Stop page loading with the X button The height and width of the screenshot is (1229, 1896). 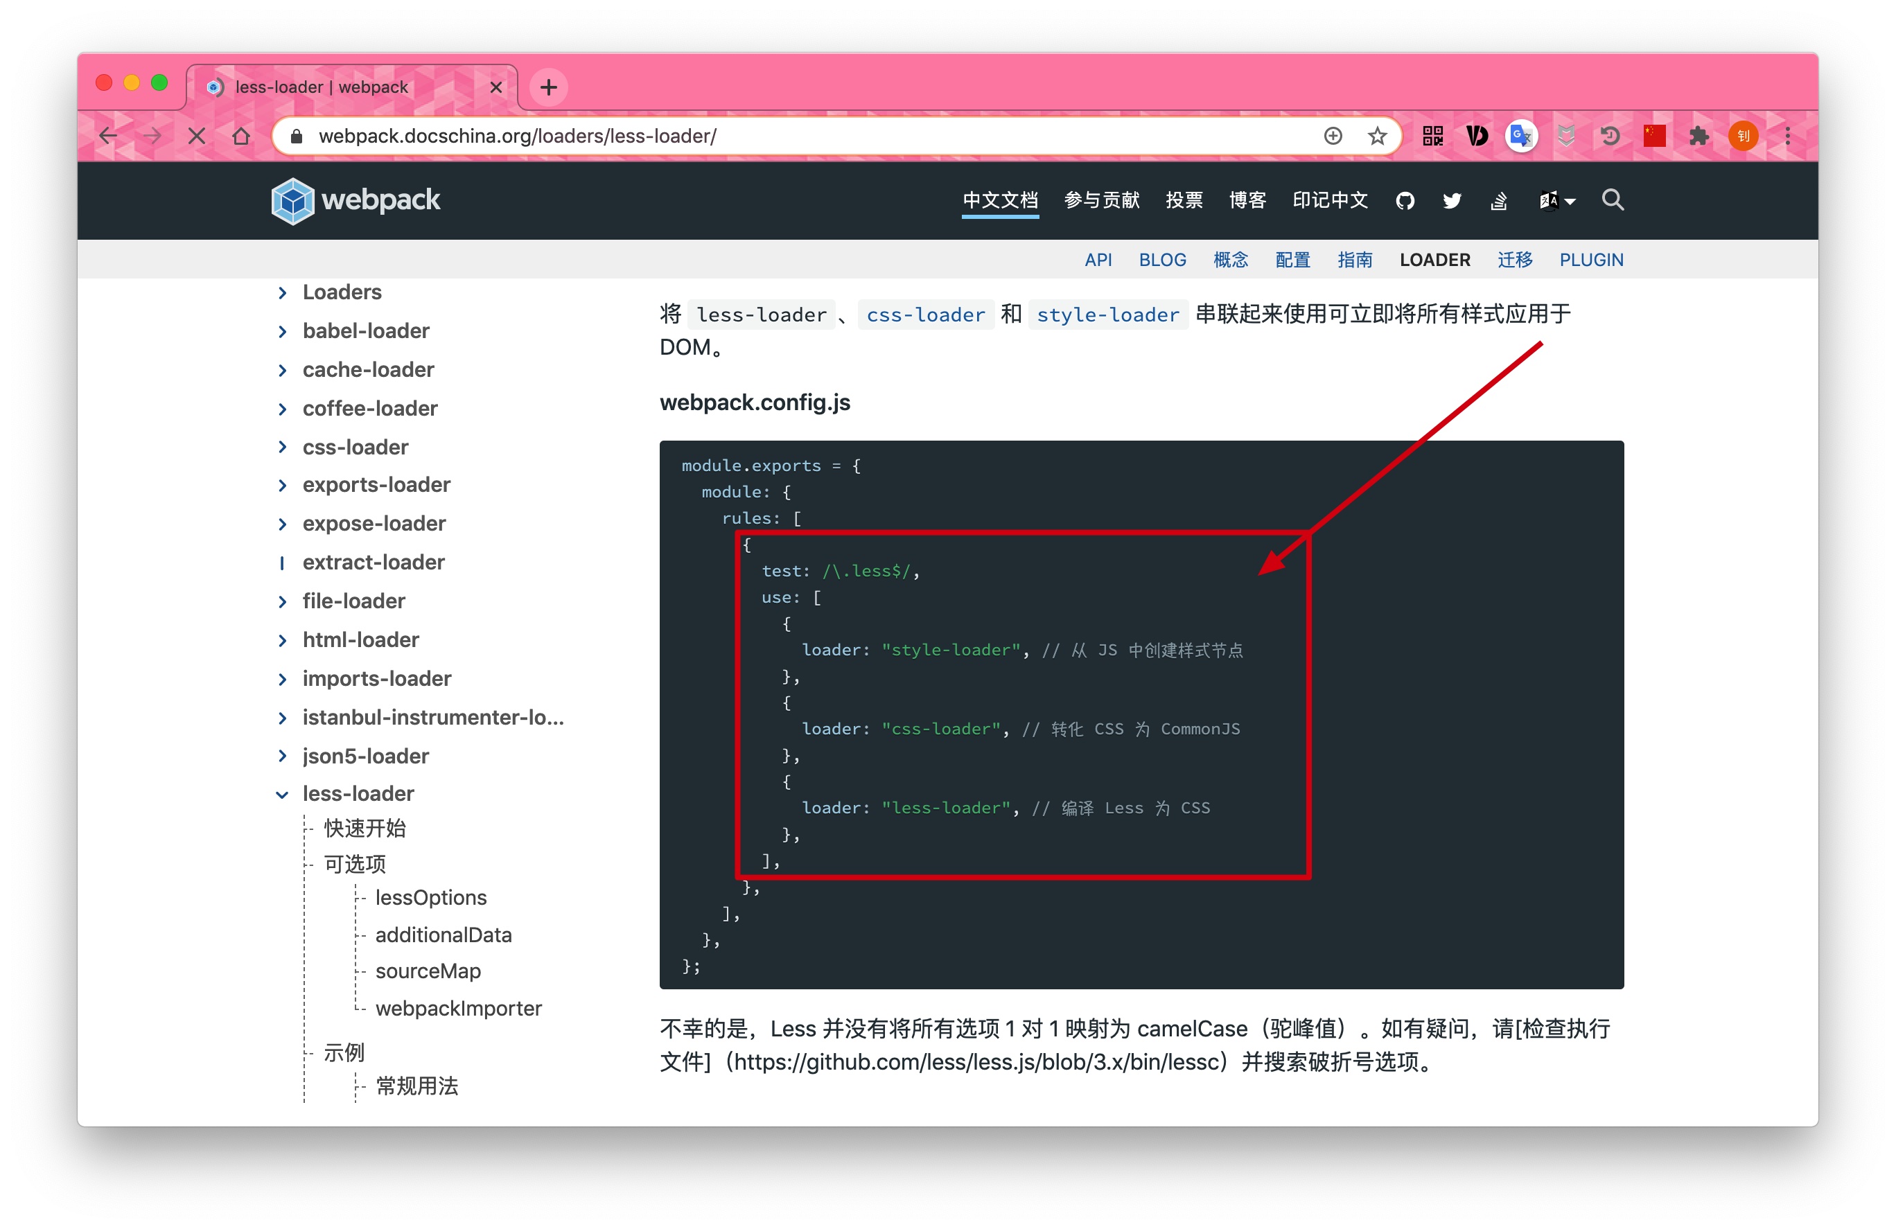point(197,136)
